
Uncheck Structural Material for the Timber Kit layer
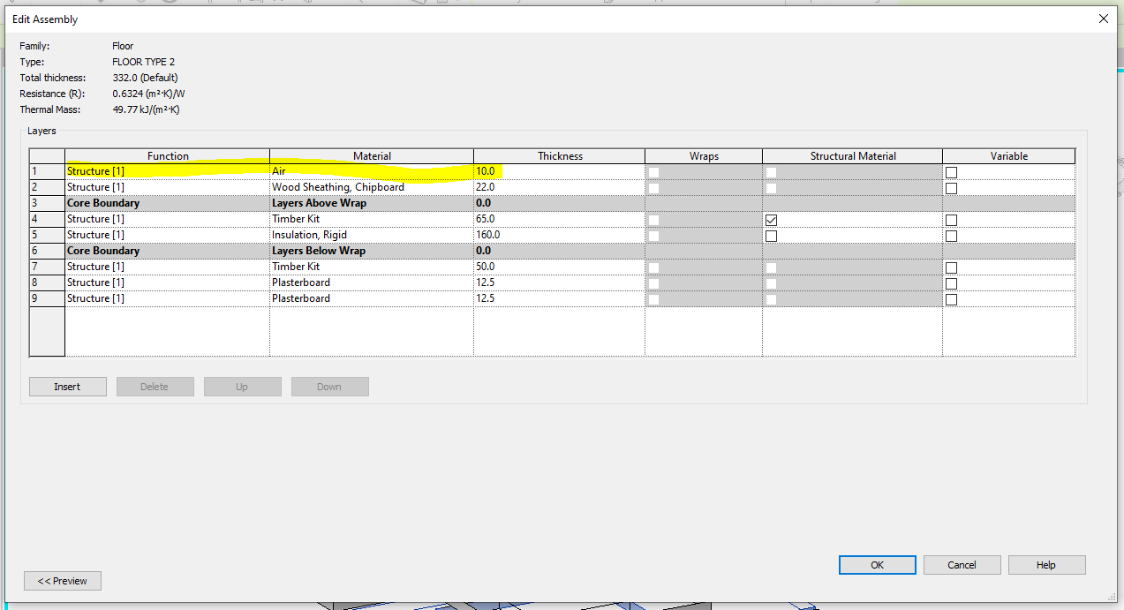pos(771,219)
